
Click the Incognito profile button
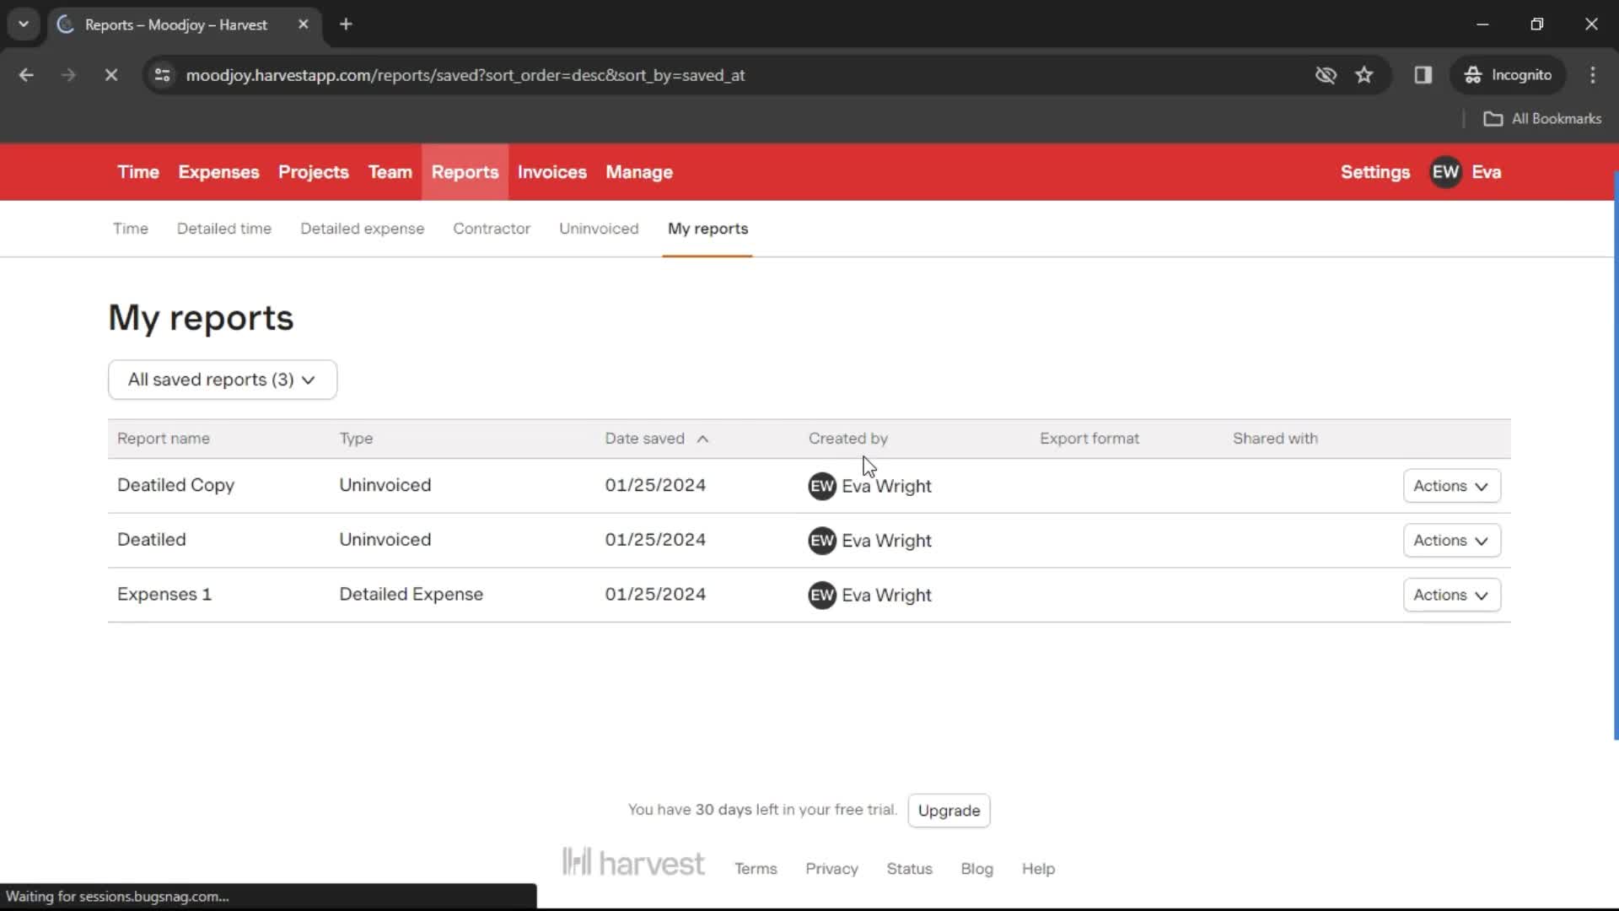click(x=1508, y=75)
